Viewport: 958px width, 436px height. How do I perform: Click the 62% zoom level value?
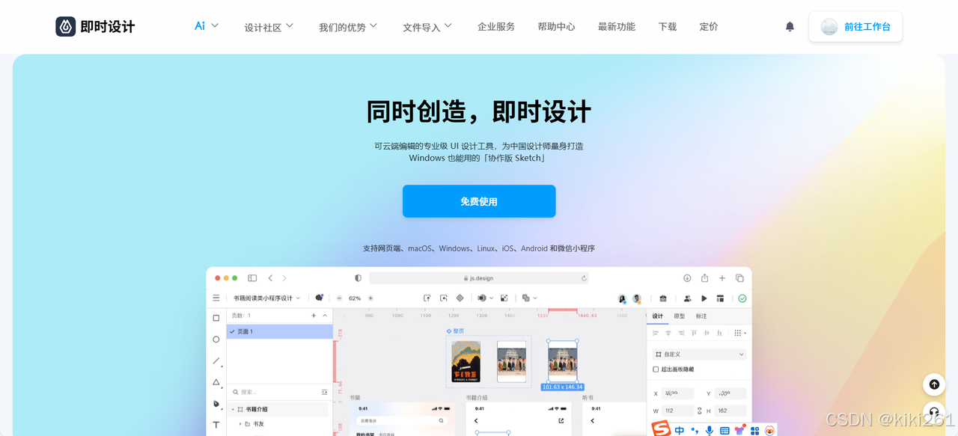point(355,298)
